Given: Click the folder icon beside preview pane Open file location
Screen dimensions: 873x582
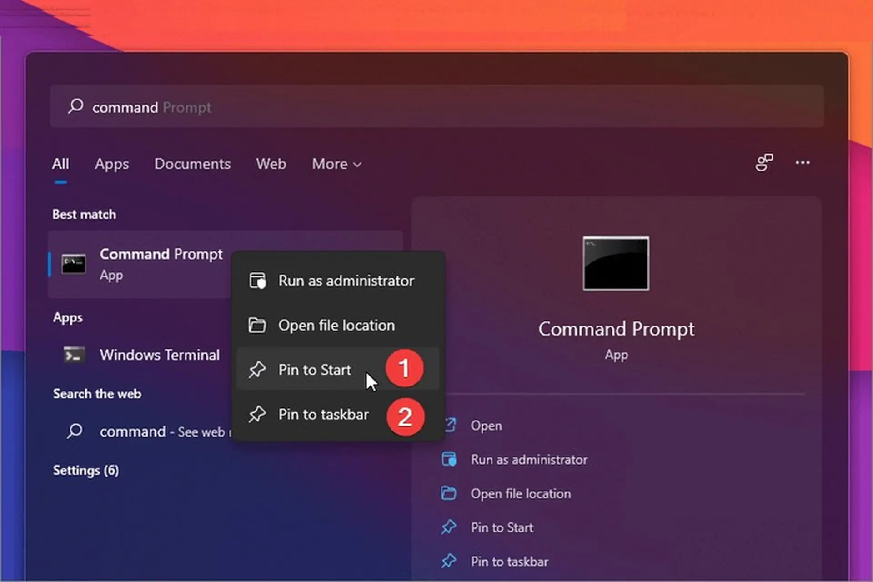Looking at the screenshot, I should 449,493.
